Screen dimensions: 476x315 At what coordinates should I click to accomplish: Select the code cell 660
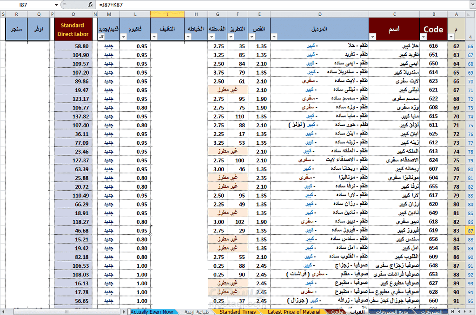(434, 301)
